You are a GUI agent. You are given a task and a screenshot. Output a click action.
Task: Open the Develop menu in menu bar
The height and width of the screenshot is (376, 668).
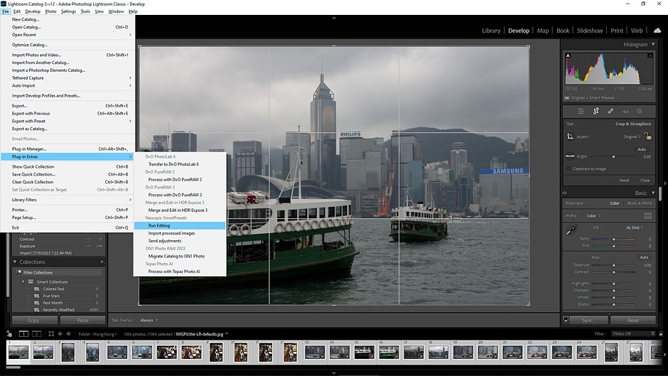pyautogui.click(x=33, y=11)
